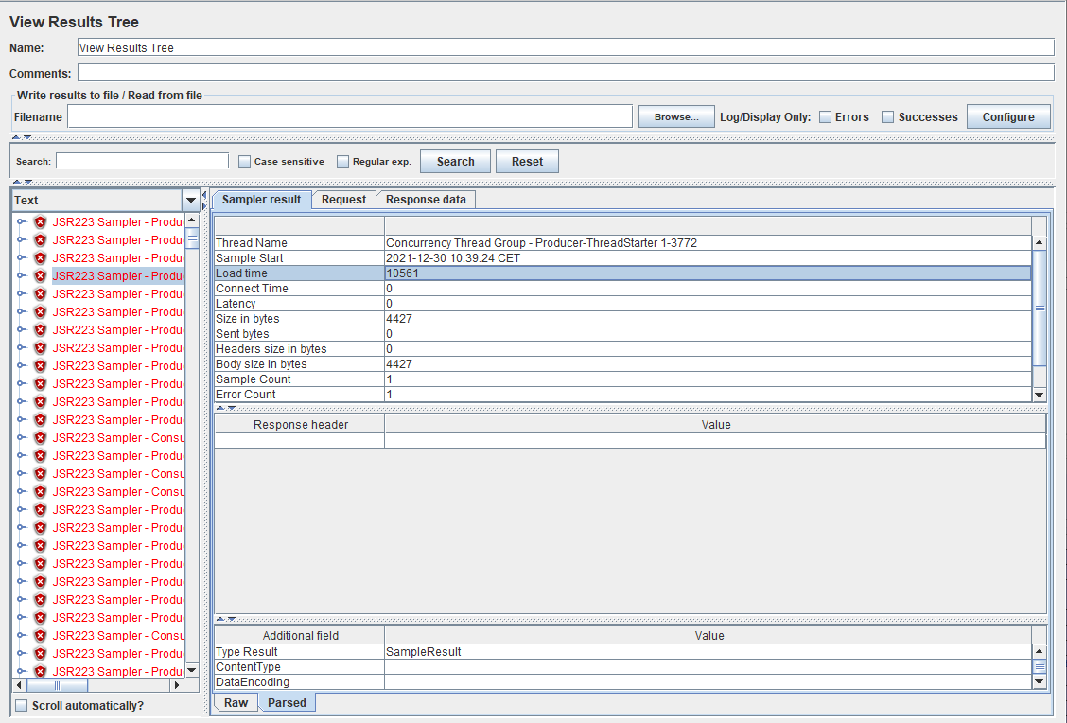The width and height of the screenshot is (1067, 723).
Task: Click down arrow on divider above Additional field table
Action: (x=232, y=619)
